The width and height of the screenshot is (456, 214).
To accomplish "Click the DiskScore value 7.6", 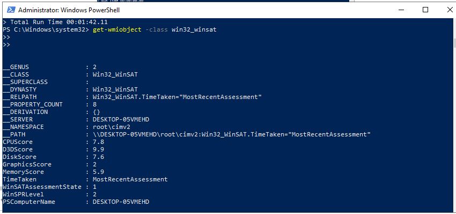I will click(x=98, y=157).
